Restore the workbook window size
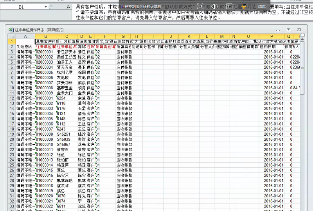 pyautogui.click(x=288, y=30)
